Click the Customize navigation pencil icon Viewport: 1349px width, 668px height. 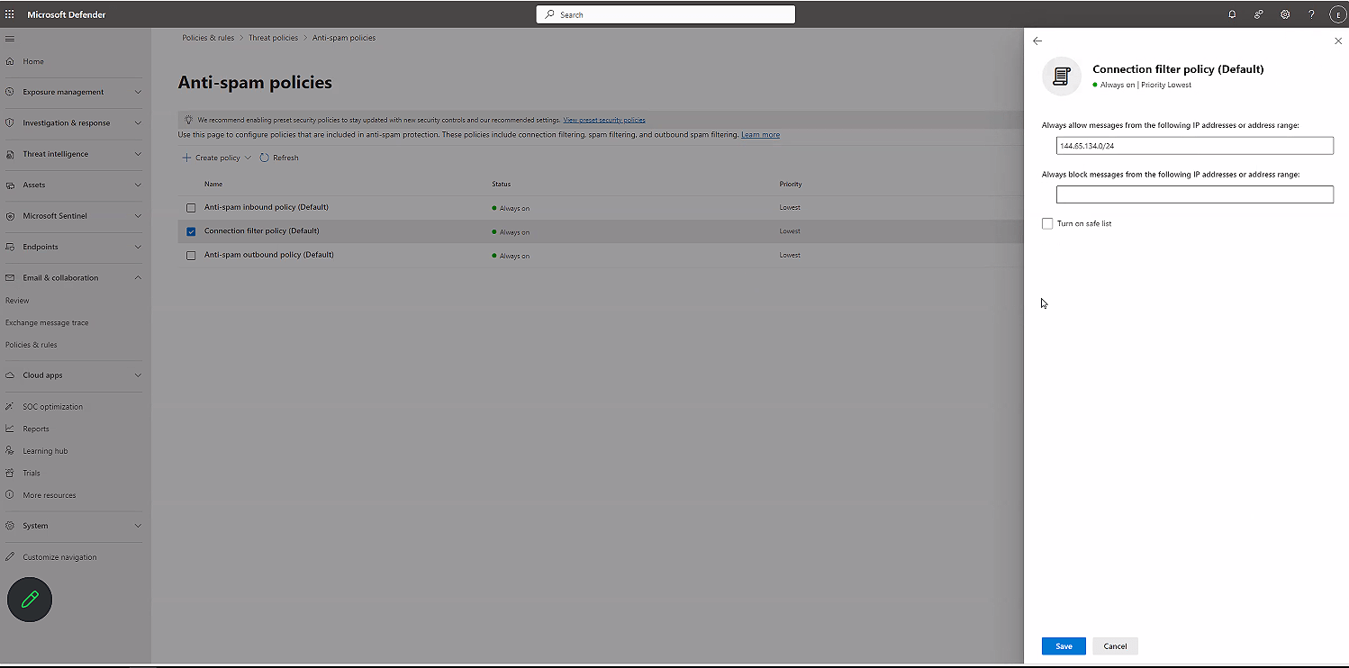[x=10, y=556]
